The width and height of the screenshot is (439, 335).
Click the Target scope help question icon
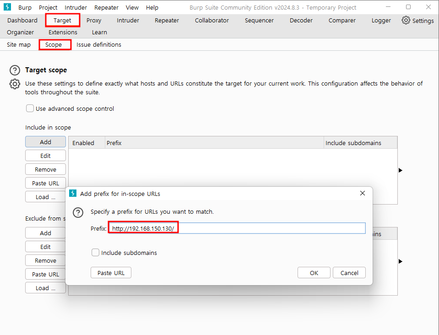pyautogui.click(x=15, y=70)
